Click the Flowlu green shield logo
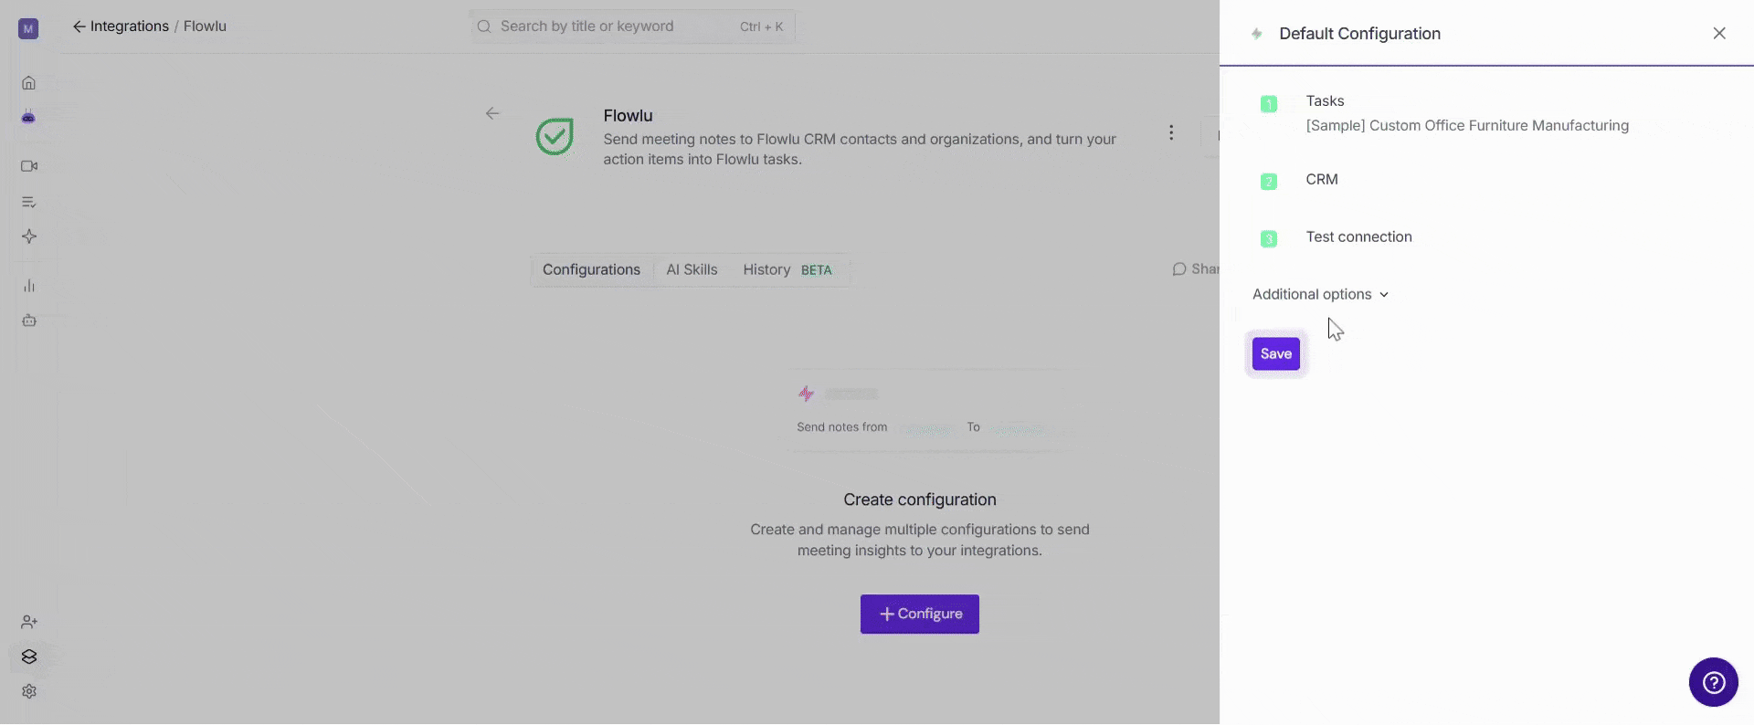 pos(555,137)
